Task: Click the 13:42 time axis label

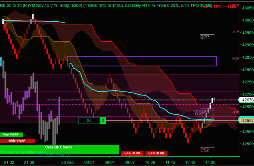Action: pyautogui.click(x=190, y=162)
